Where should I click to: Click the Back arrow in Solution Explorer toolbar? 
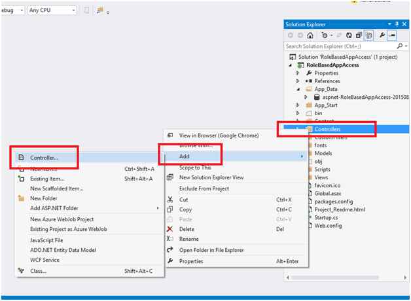pyautogui.click(x=291, y=35)
